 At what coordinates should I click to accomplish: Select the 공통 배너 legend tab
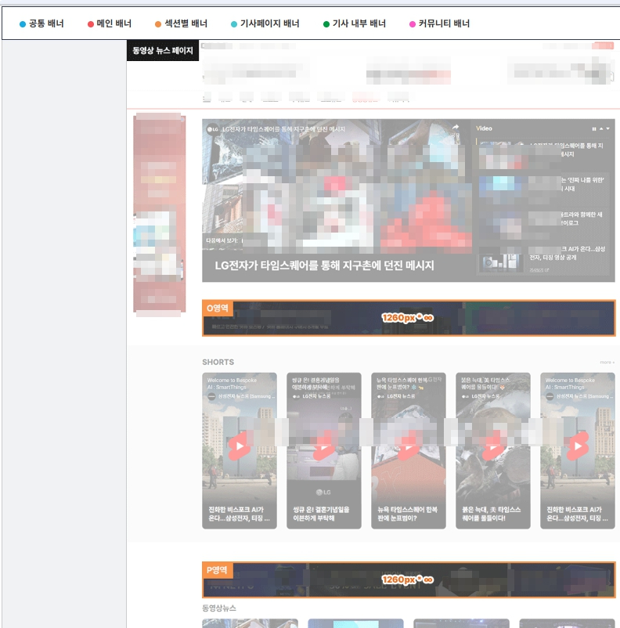(41, 23)
